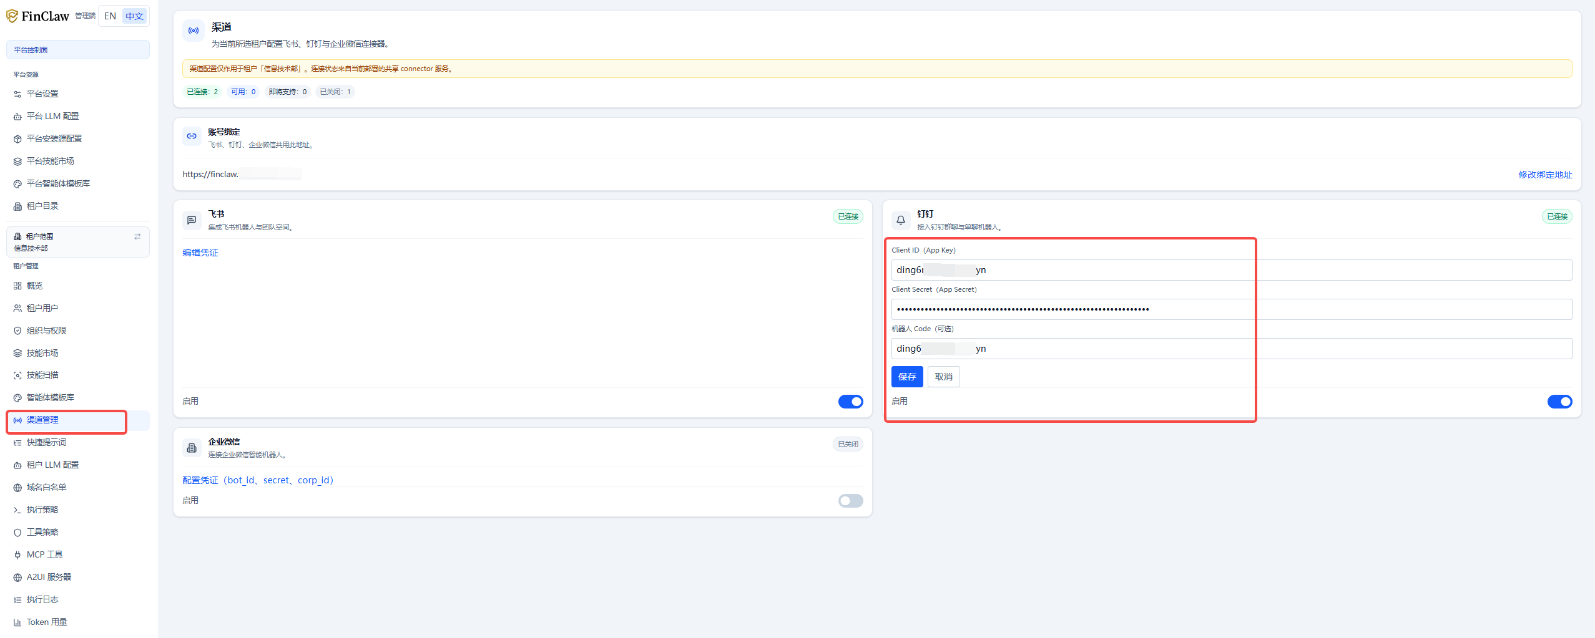Image resolution: width=1595 pixels, height=638 pixels.
Task: Click the swap icon in 租户范围 box
Action: (x=137, y=236)
